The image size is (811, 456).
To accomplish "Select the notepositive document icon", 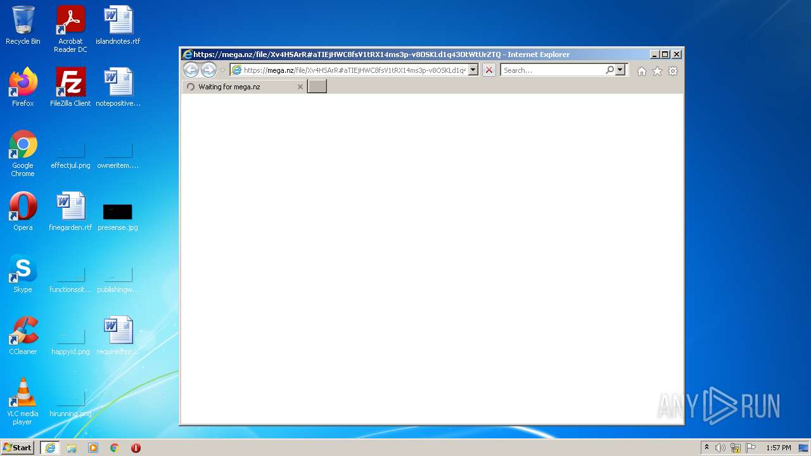I will (x=118, y=87).
